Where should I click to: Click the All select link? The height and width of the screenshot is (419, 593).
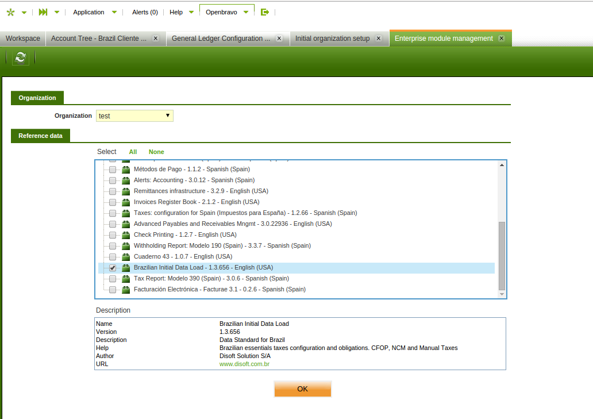133,152
